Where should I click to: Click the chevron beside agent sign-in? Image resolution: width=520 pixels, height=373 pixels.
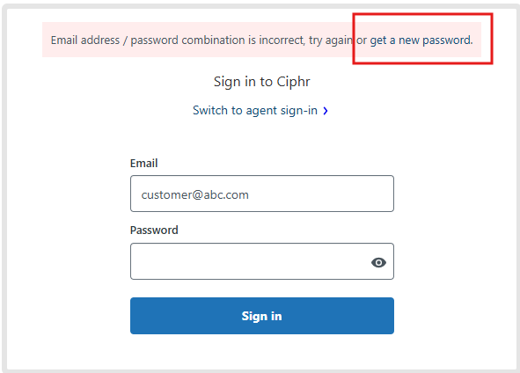[x=326, y=111]
